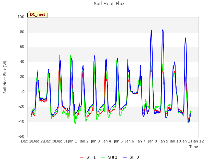Click the blue SHF3 peak on Jan 8
Viewport: 219px width, 164px height.
click(x=151, y=30)
